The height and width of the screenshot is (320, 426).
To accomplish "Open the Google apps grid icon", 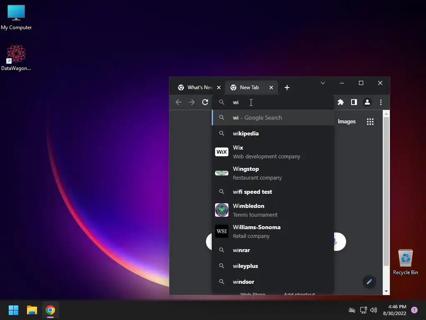I will (370, 122).
